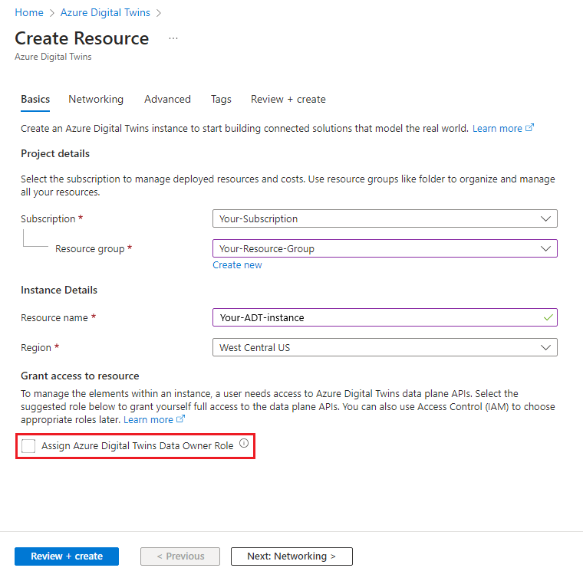Click the ellipsis more options icon
The height and width of the screenshot is (581, 583).
(173, 38)
